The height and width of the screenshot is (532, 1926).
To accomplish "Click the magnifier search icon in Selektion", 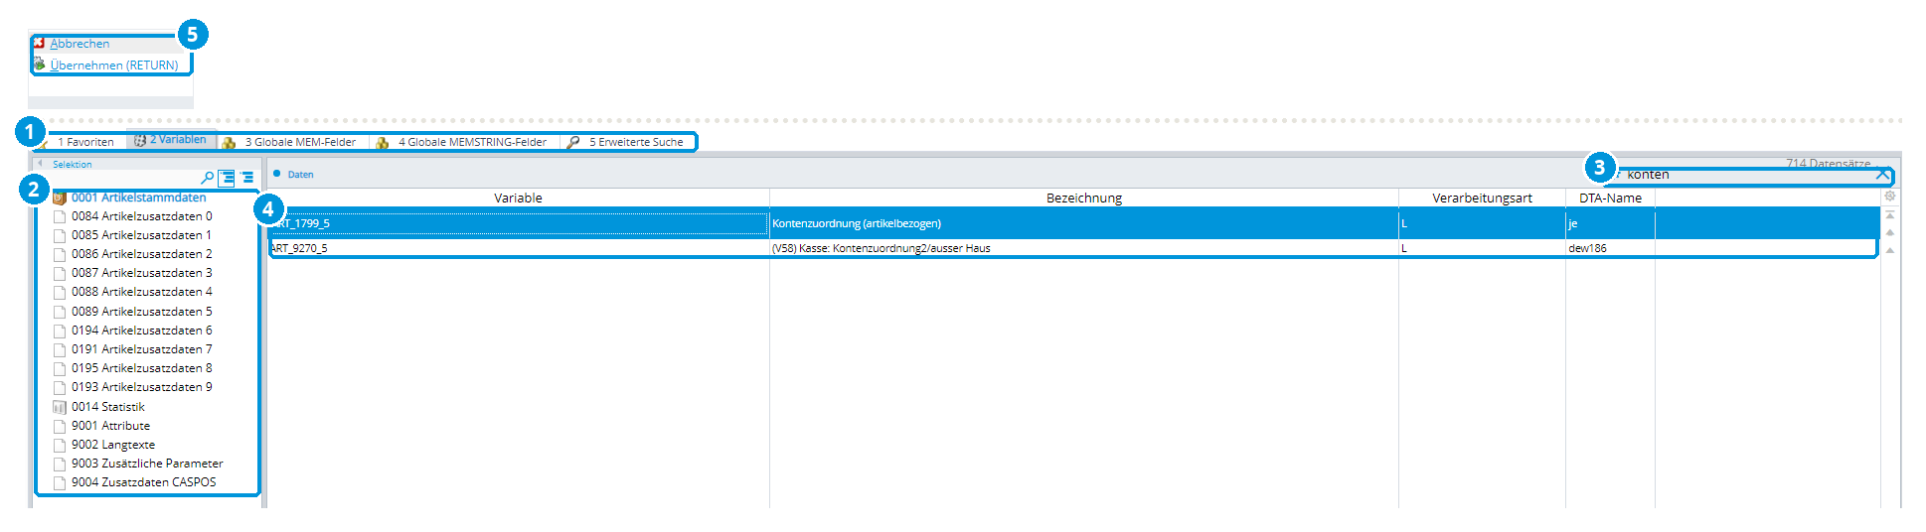I will [x=208, y=178].
